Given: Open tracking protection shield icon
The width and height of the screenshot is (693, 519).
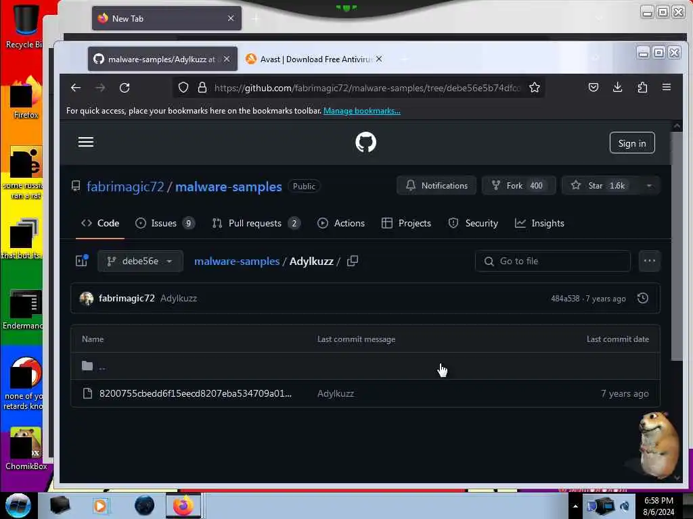Looking at the screenshot, I should (183, 88).
